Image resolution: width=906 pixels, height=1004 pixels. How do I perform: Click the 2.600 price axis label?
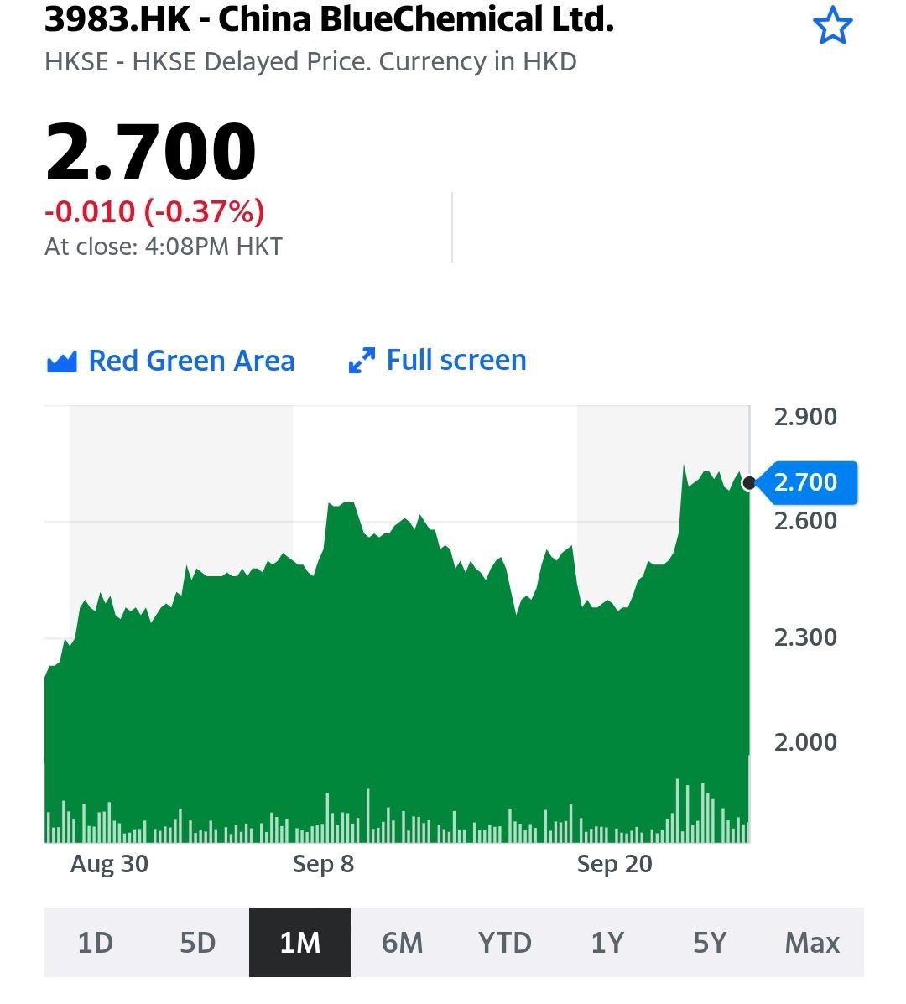(805, 521)
